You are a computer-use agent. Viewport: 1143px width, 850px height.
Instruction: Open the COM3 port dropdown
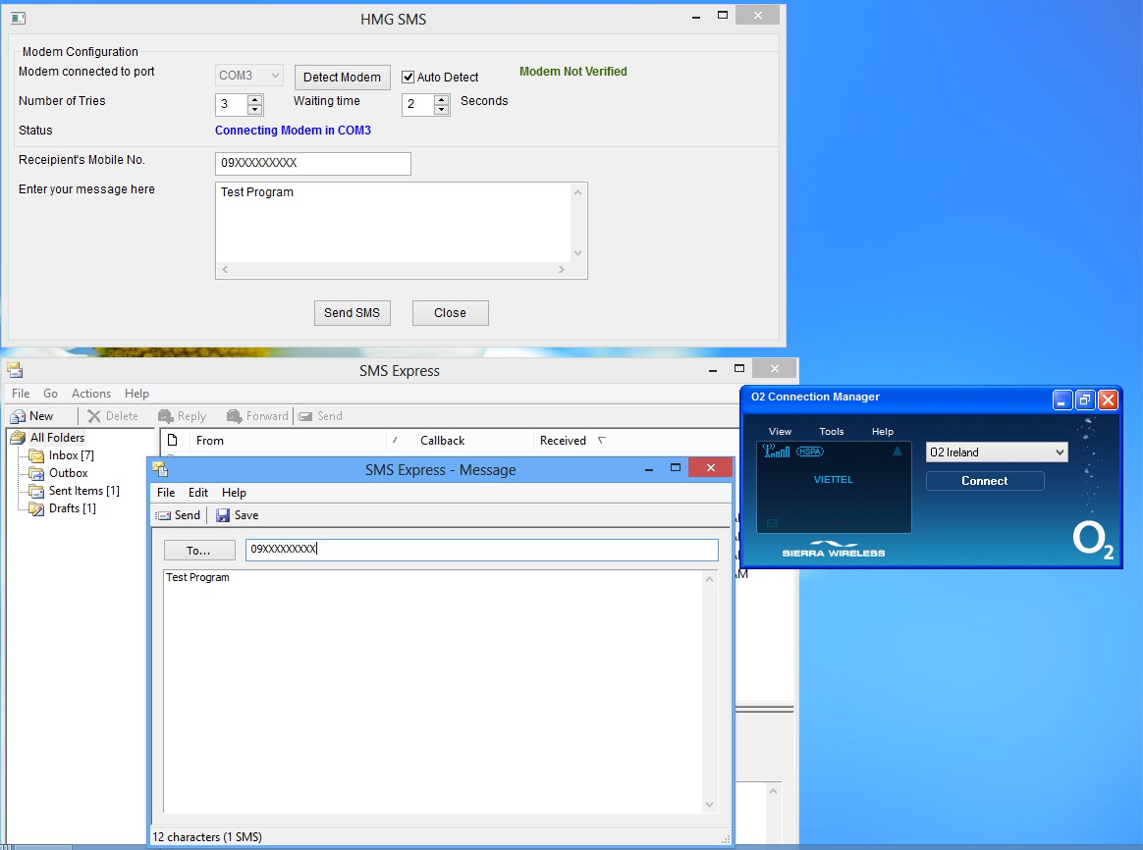pyautogui.click(x=249, y=76)
